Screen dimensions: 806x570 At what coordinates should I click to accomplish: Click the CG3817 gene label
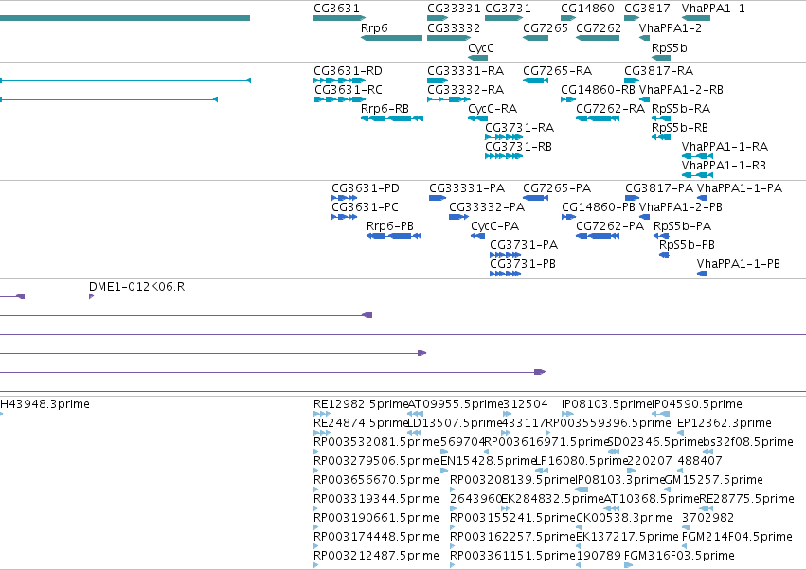tap(647, 9)
